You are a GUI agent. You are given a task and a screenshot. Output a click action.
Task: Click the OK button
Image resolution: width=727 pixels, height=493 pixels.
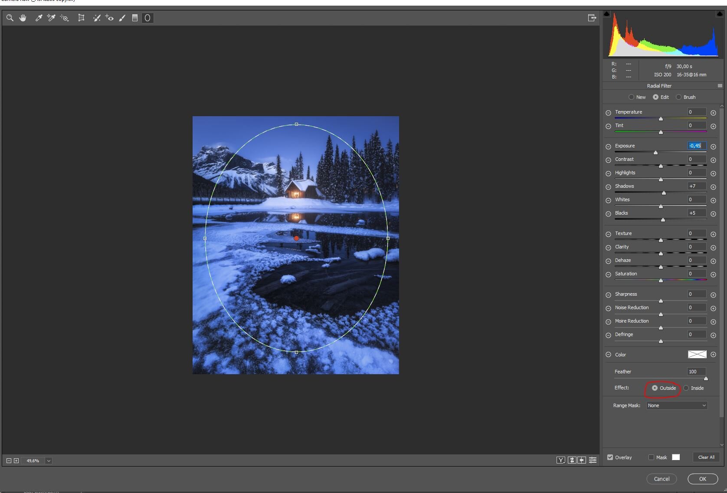[x=703, y=479]
